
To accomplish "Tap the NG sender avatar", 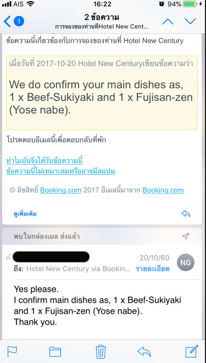I will [186, 263].
